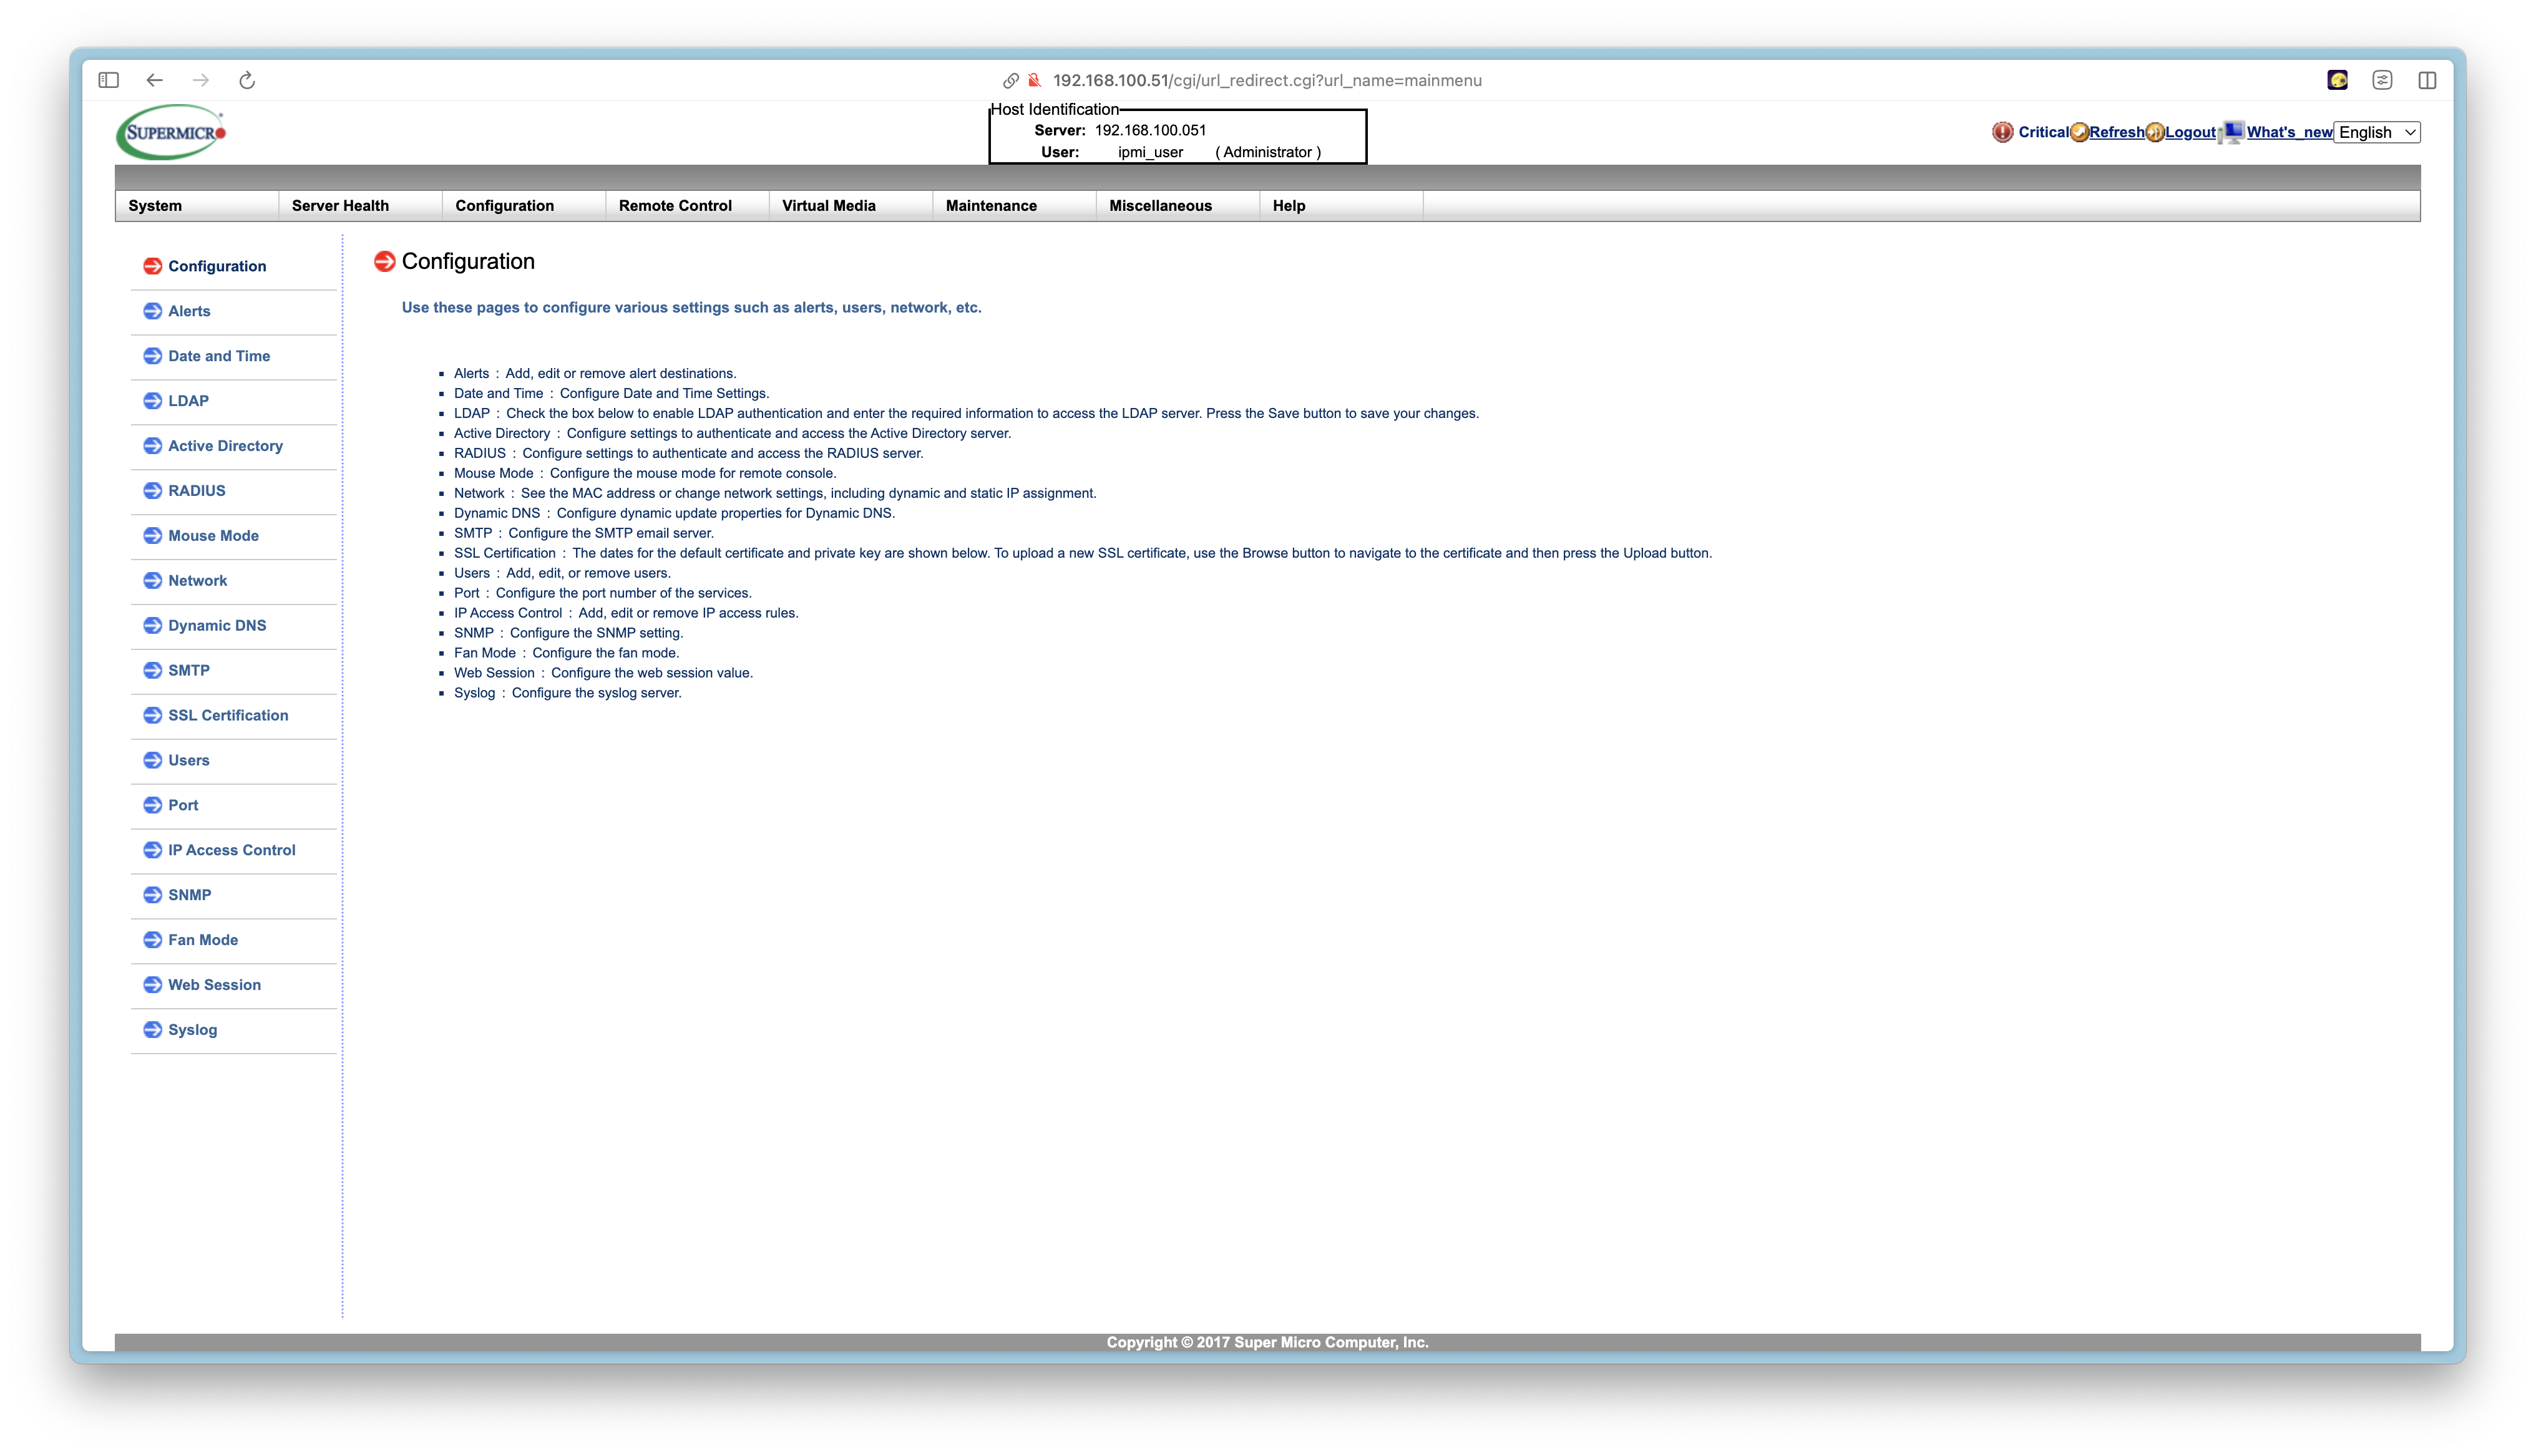Click the arrow icon beside Active Directory

(152, 446)
